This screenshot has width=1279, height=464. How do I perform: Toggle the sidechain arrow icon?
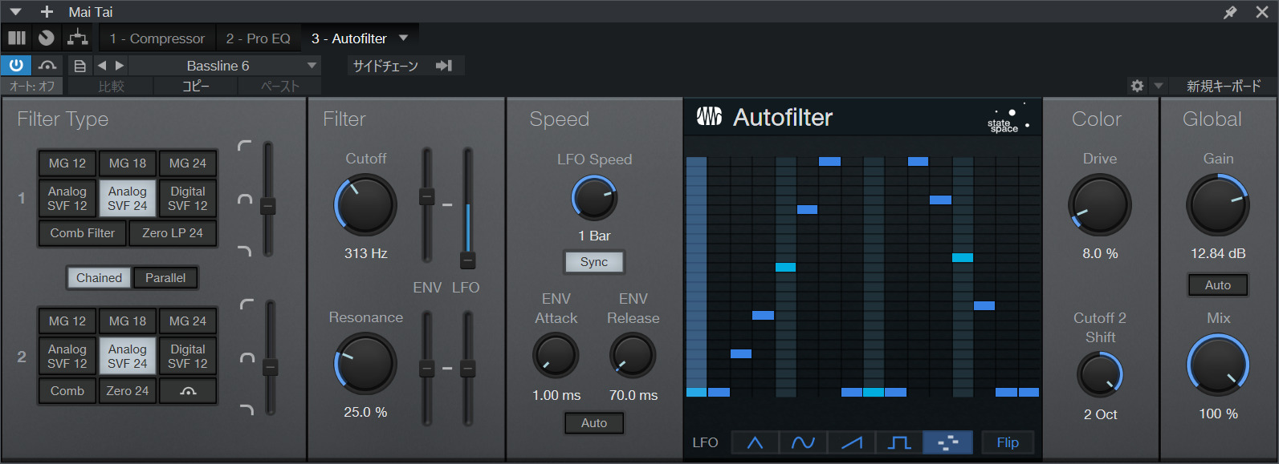pos(444,66)
